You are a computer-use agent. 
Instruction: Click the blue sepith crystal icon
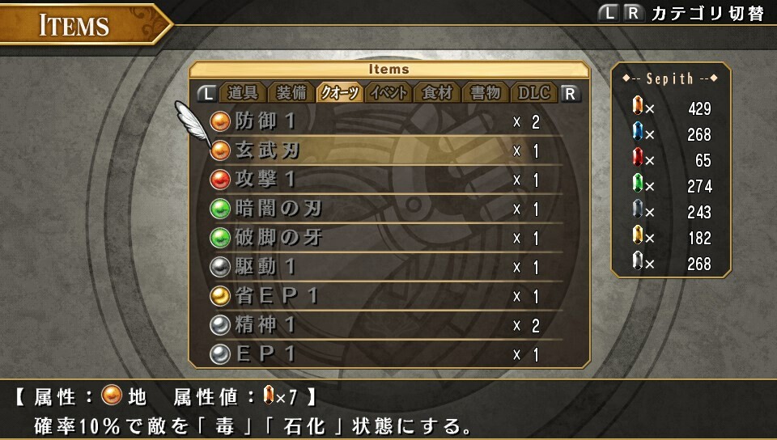click(638, 131)
